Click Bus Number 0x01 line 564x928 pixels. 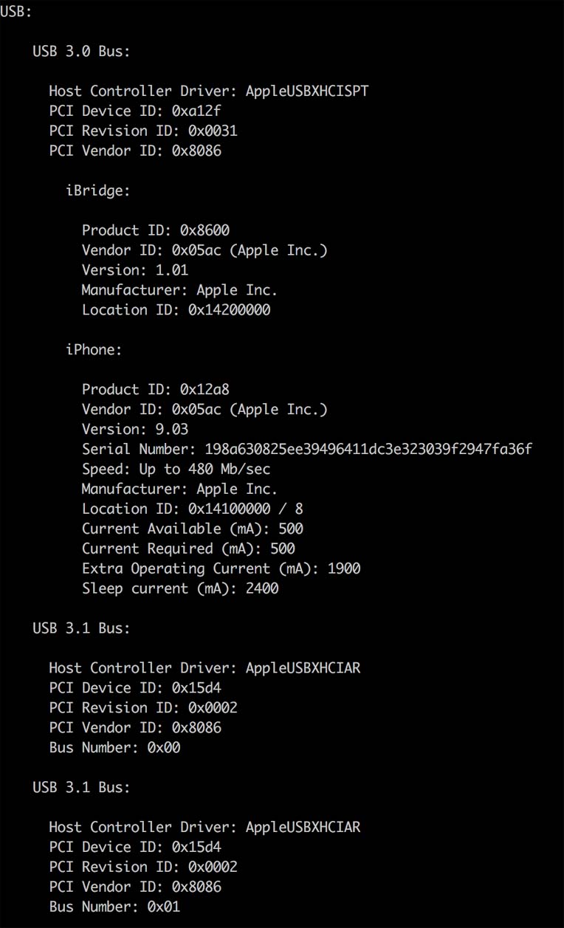click(x=114, y=907)
